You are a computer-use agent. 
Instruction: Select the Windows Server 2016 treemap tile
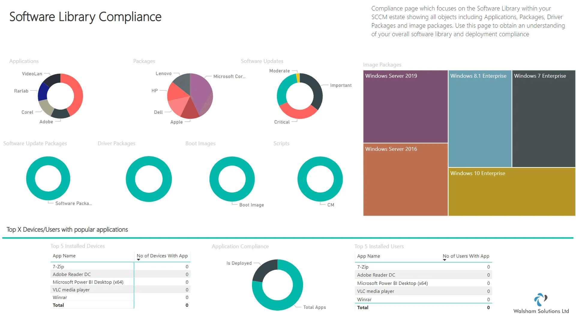tap(405, 180)
